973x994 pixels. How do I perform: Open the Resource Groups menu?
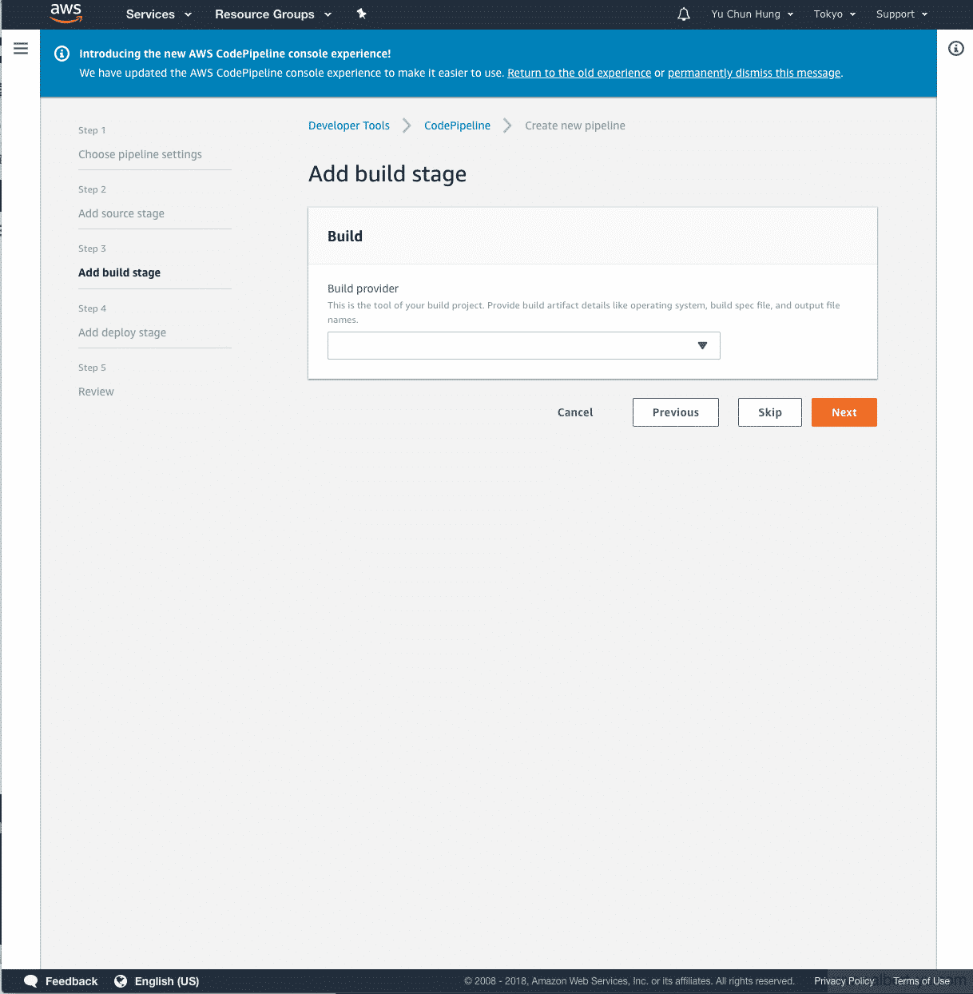click(273, 14)
